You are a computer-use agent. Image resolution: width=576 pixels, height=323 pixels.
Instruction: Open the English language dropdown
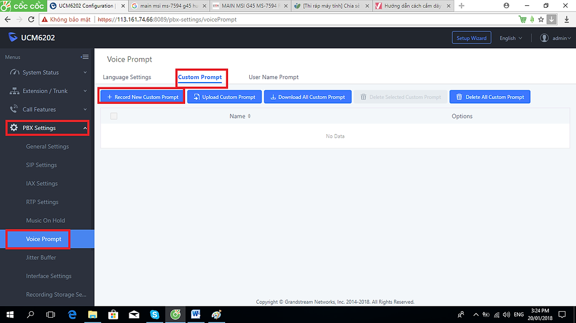[x=511, y=38]
